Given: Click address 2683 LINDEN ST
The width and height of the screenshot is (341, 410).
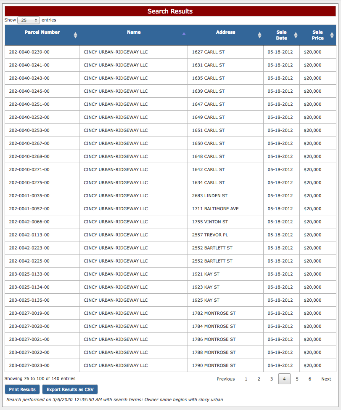Looking at the screenshot, I should click(x=210, y=196).
